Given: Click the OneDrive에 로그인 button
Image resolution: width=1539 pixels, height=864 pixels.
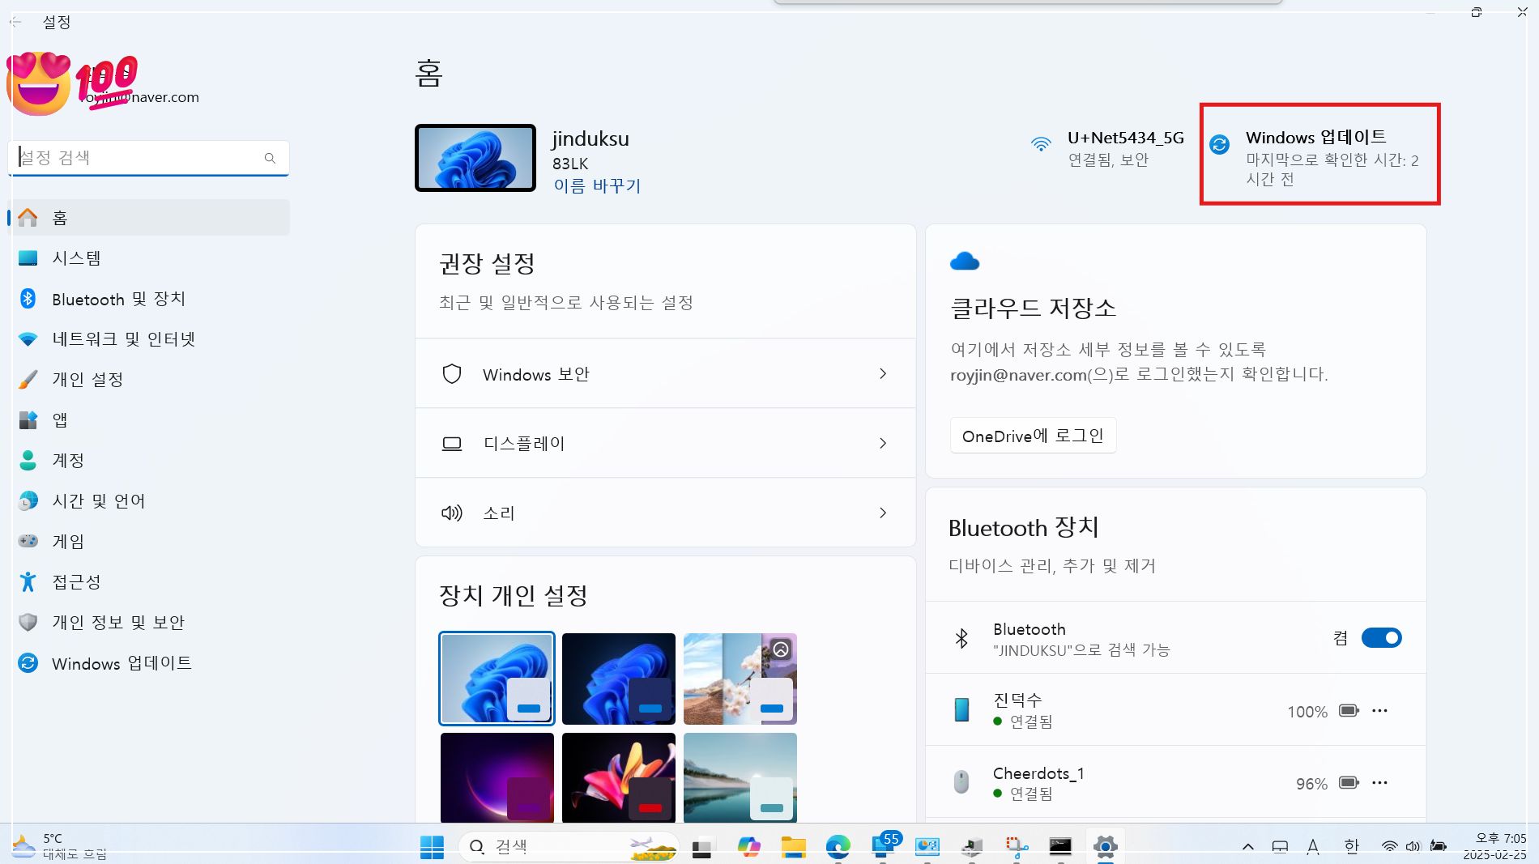Looking at the screenshot, I should coord(1033,436).
